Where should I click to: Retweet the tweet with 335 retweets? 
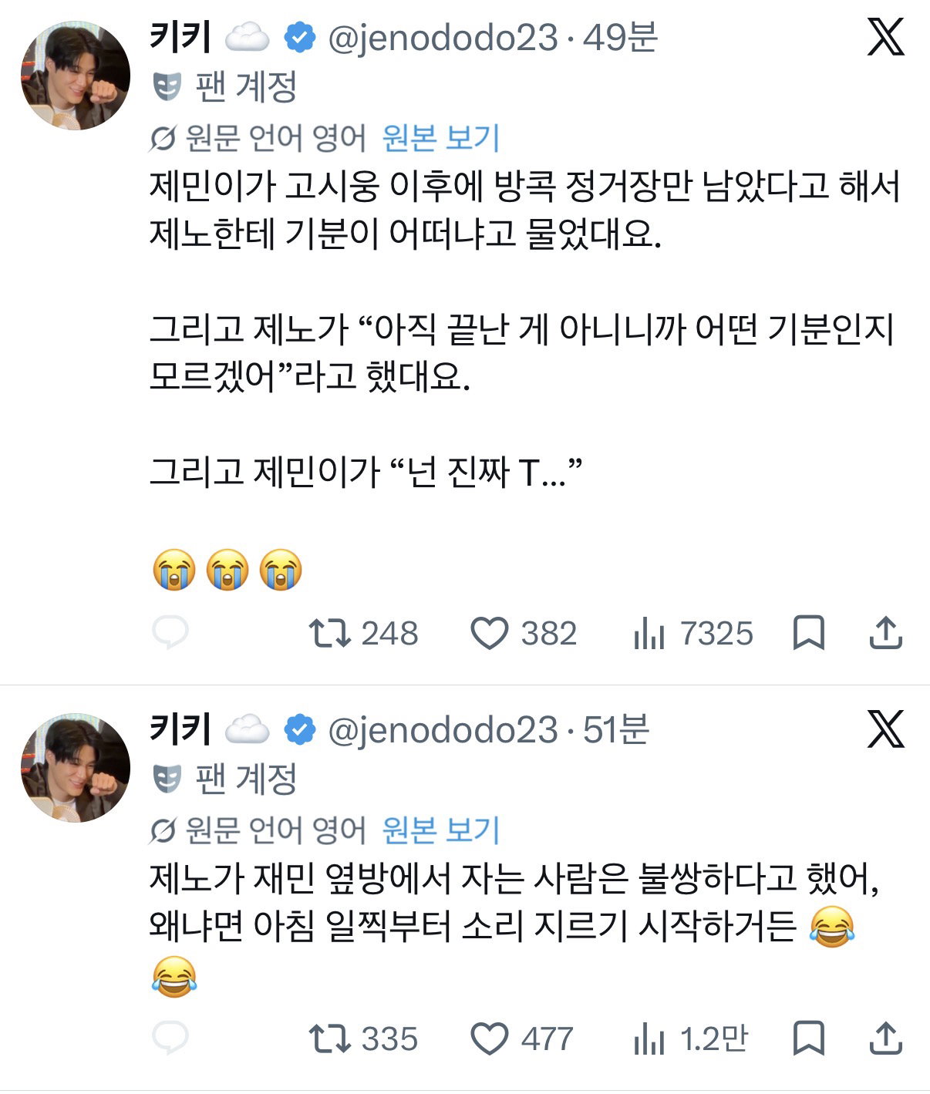[363, 1039]
